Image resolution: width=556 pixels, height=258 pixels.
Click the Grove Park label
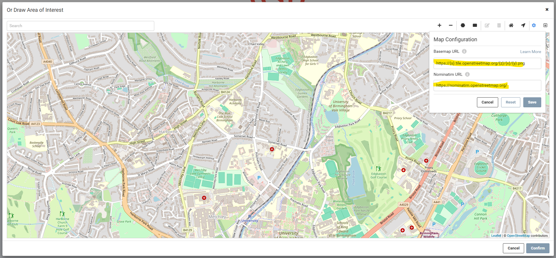click(124, 221)
